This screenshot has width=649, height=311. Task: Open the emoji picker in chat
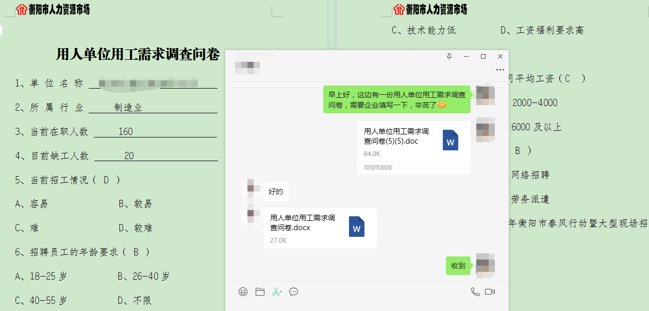click(x=243, y=292)
